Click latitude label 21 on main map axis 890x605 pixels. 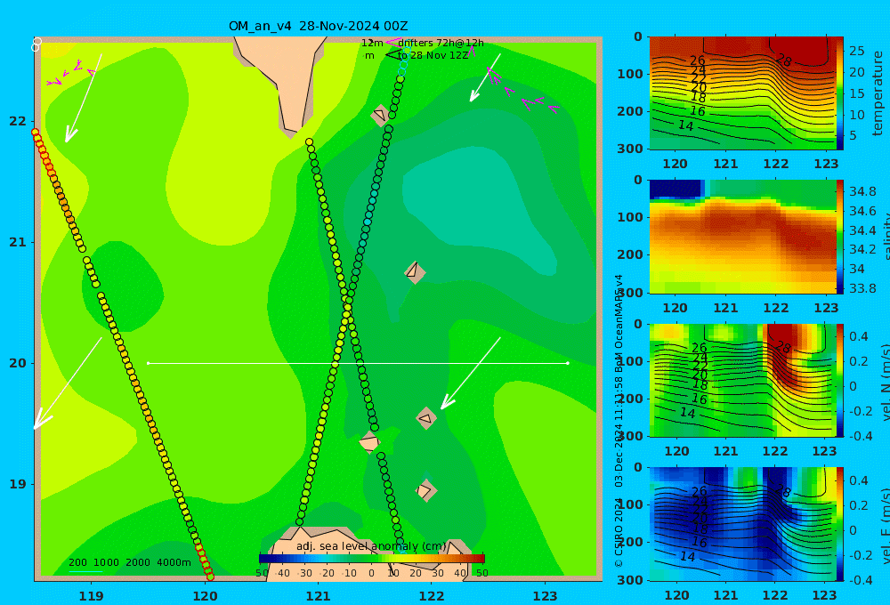[18, 242]
